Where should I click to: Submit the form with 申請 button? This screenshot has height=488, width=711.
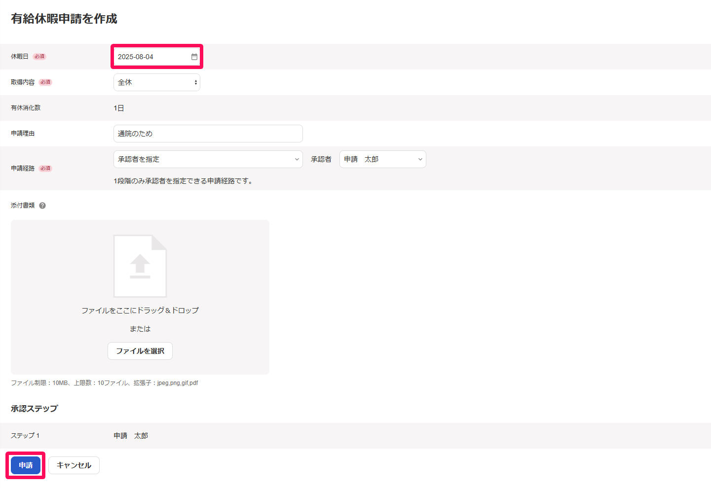tap(26, 465)
